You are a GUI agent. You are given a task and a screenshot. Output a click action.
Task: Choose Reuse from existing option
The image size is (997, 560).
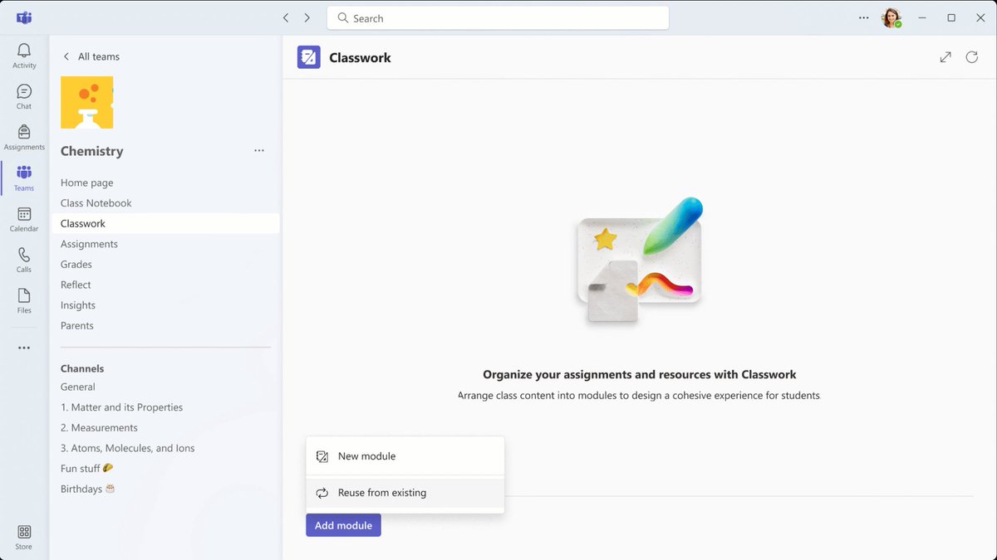pyautogui.click(x=405, y=493)
